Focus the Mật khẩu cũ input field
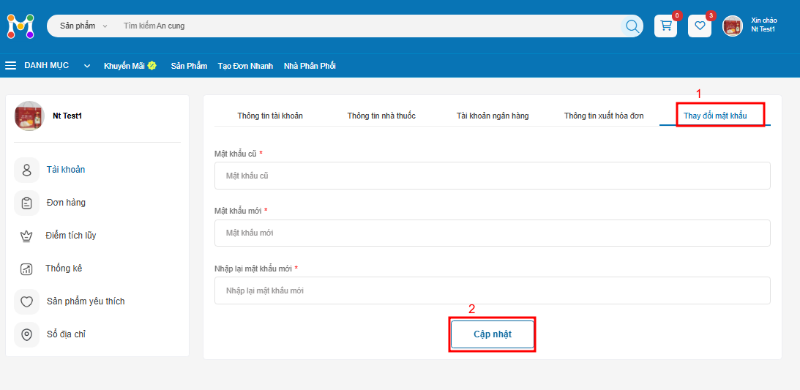The width and height of the screenshot is (800, 390). [492, 176]
